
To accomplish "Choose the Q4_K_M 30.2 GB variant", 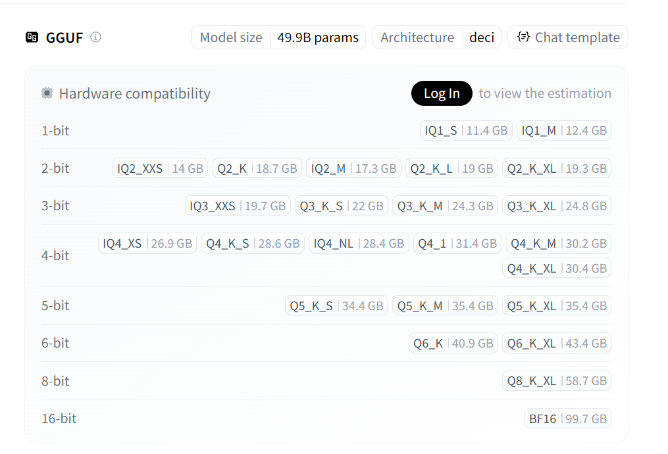I will tap(558, 244).
